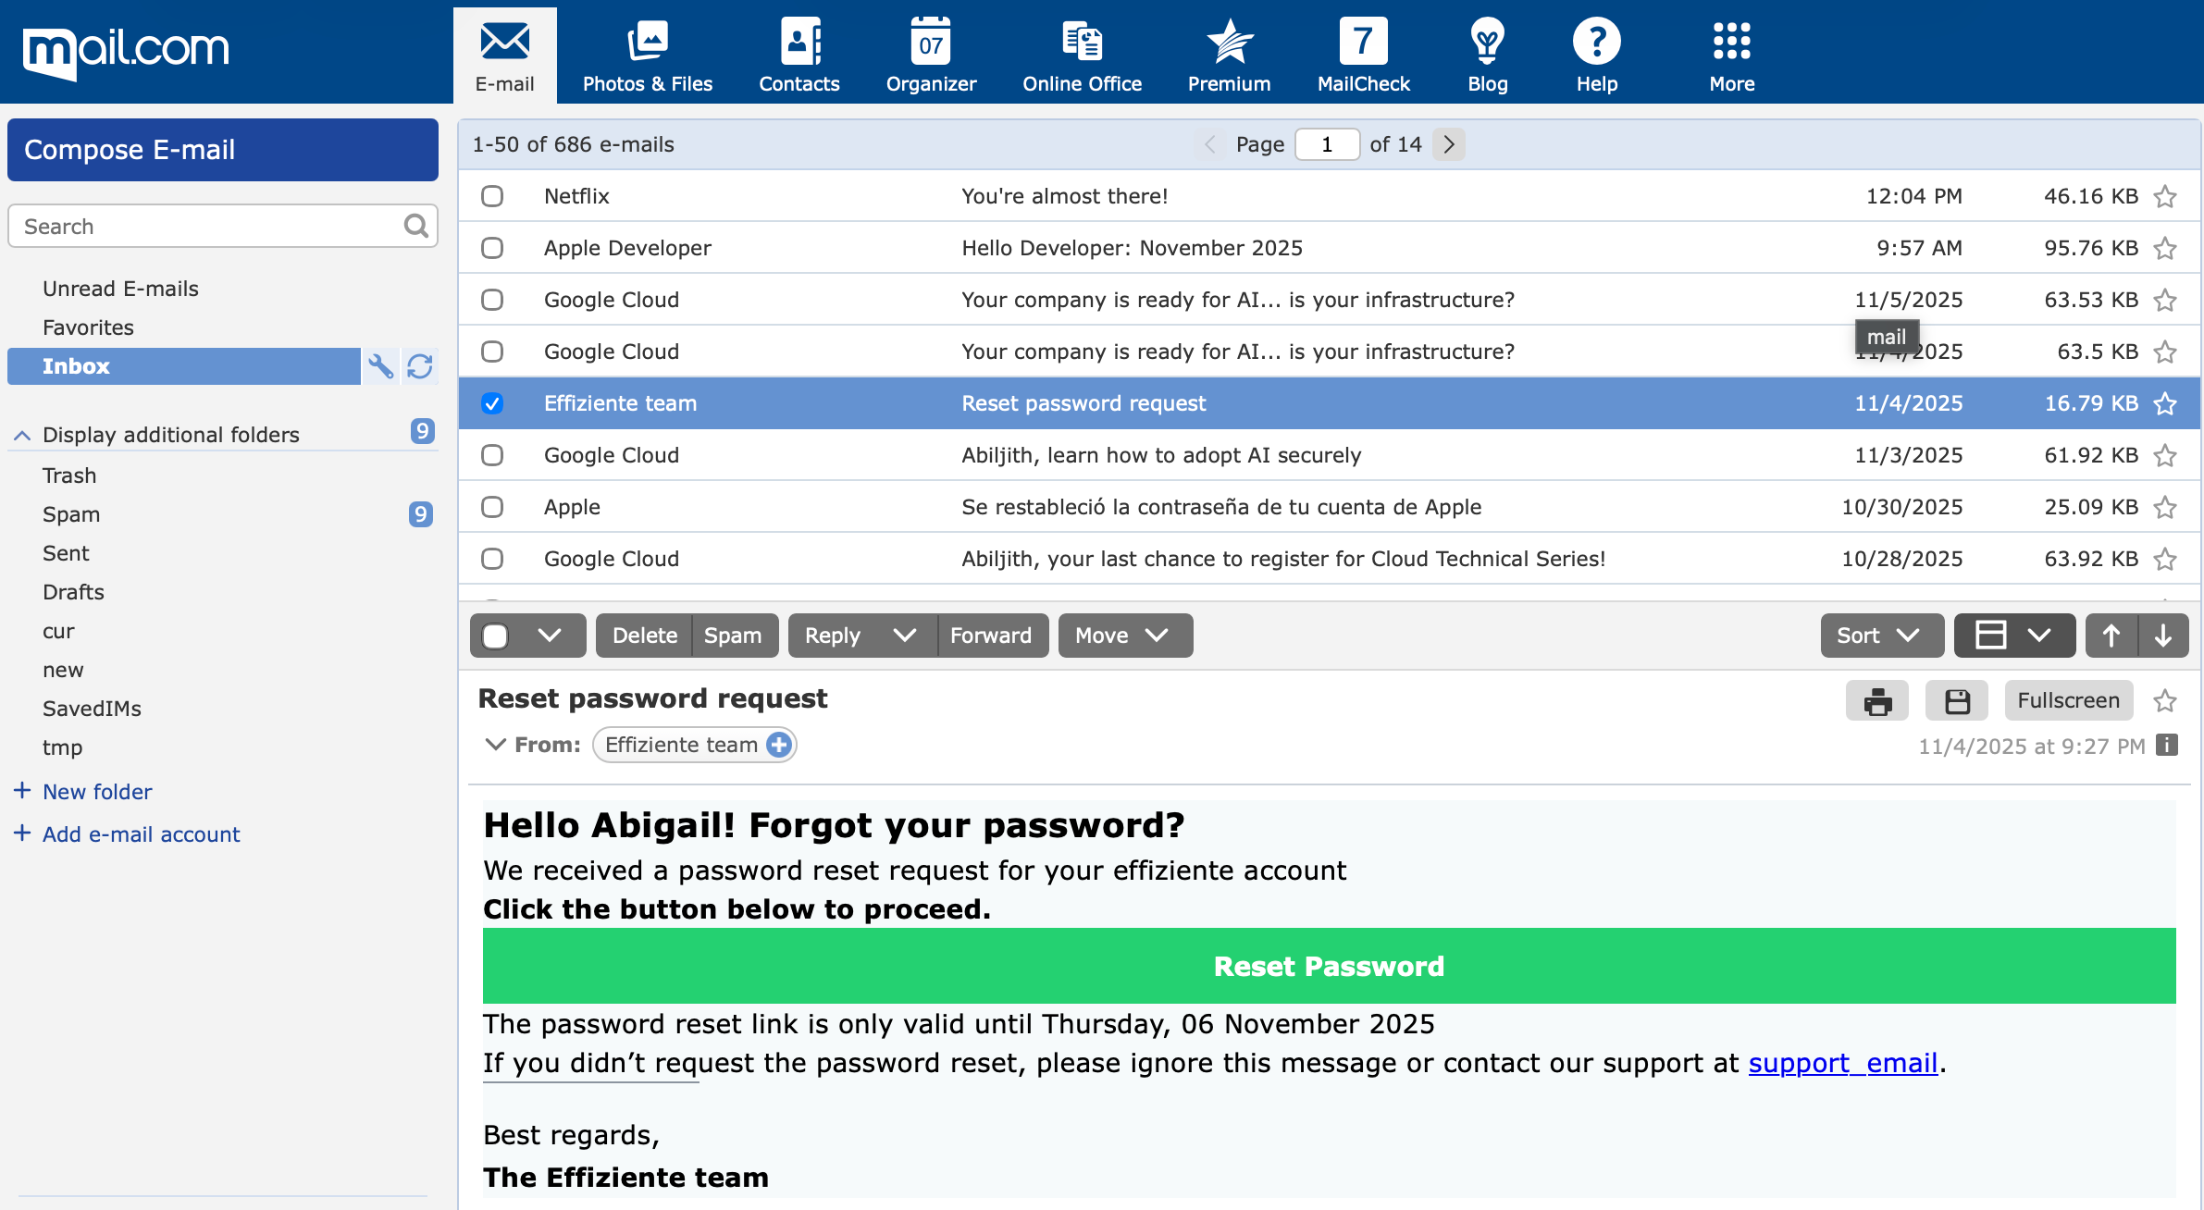Add Effiziente team to contacts plus icon

779,745
